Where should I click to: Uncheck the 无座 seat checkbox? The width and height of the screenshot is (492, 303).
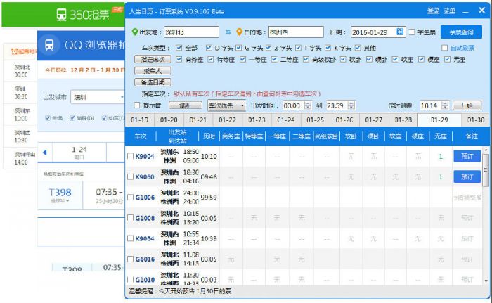coord(447,59)
